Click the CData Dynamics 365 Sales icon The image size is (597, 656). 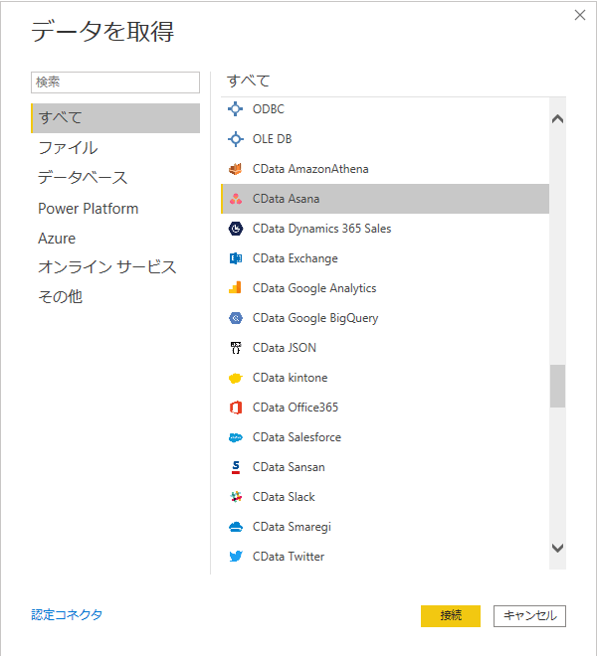click(236, 229)
